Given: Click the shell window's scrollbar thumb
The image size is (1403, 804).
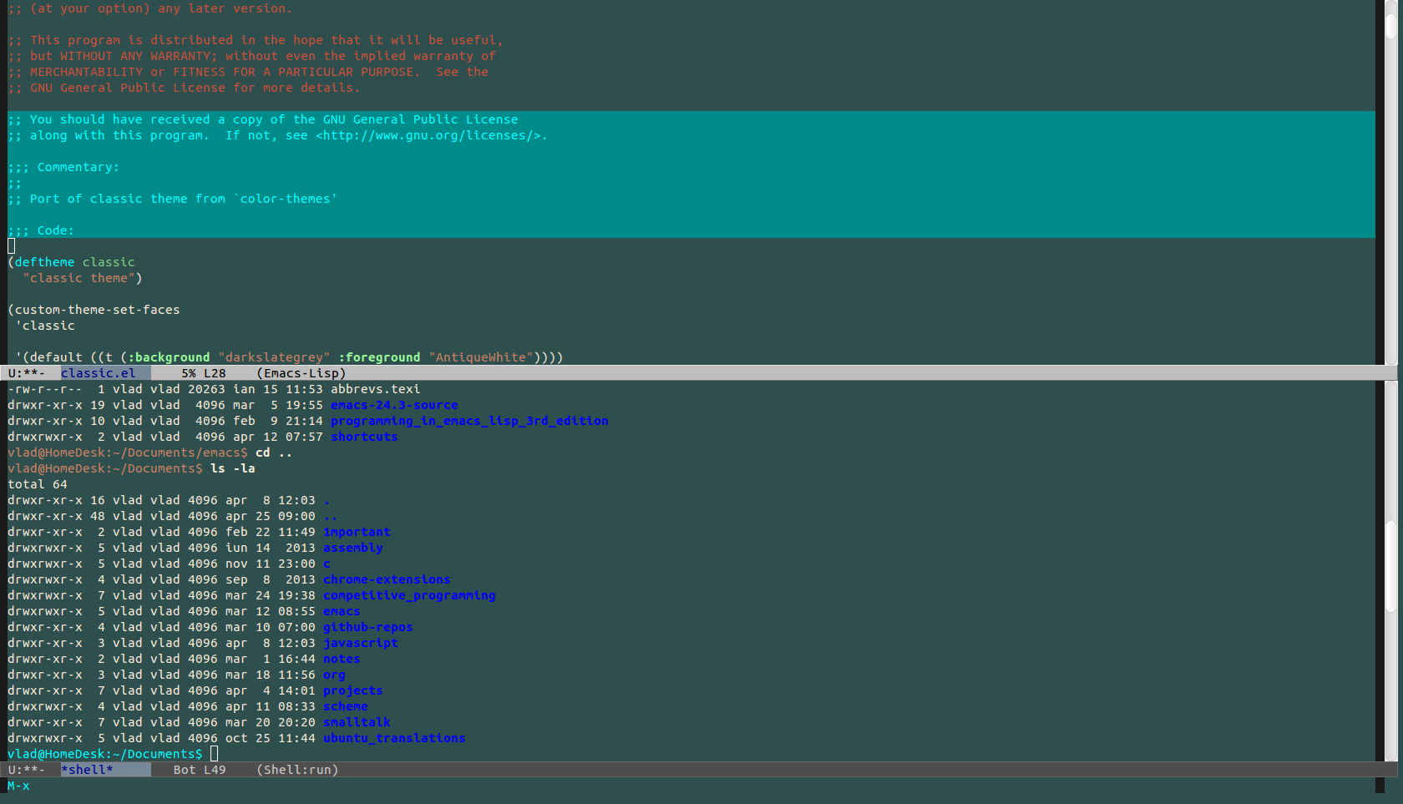Looking at the screenshot, I should point(1390,568).
